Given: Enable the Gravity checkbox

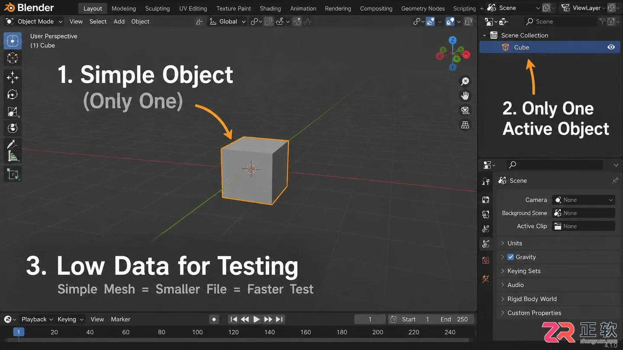Looking at the screenshot, I should coord(511,257).
